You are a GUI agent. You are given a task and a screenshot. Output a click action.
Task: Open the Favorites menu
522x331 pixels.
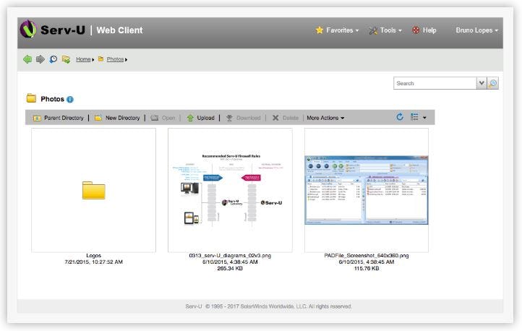[x=337, y=30]
